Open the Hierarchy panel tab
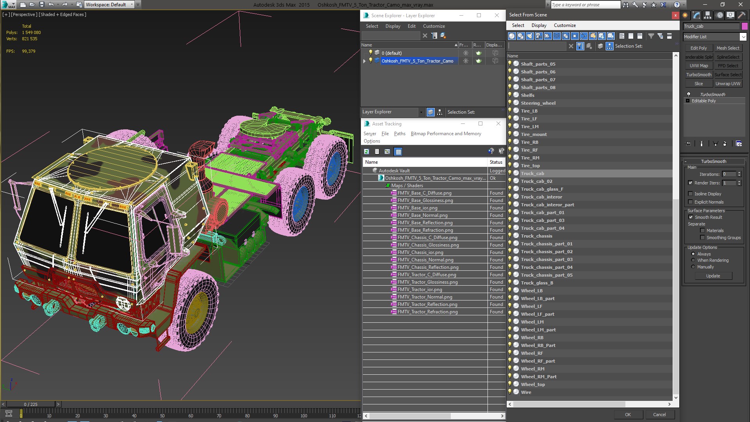750x422 pixels. [x=708, y=15]
